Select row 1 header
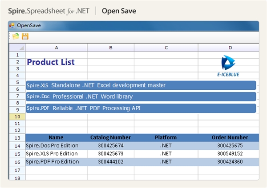Screen dimensions: 267x188 17,55
